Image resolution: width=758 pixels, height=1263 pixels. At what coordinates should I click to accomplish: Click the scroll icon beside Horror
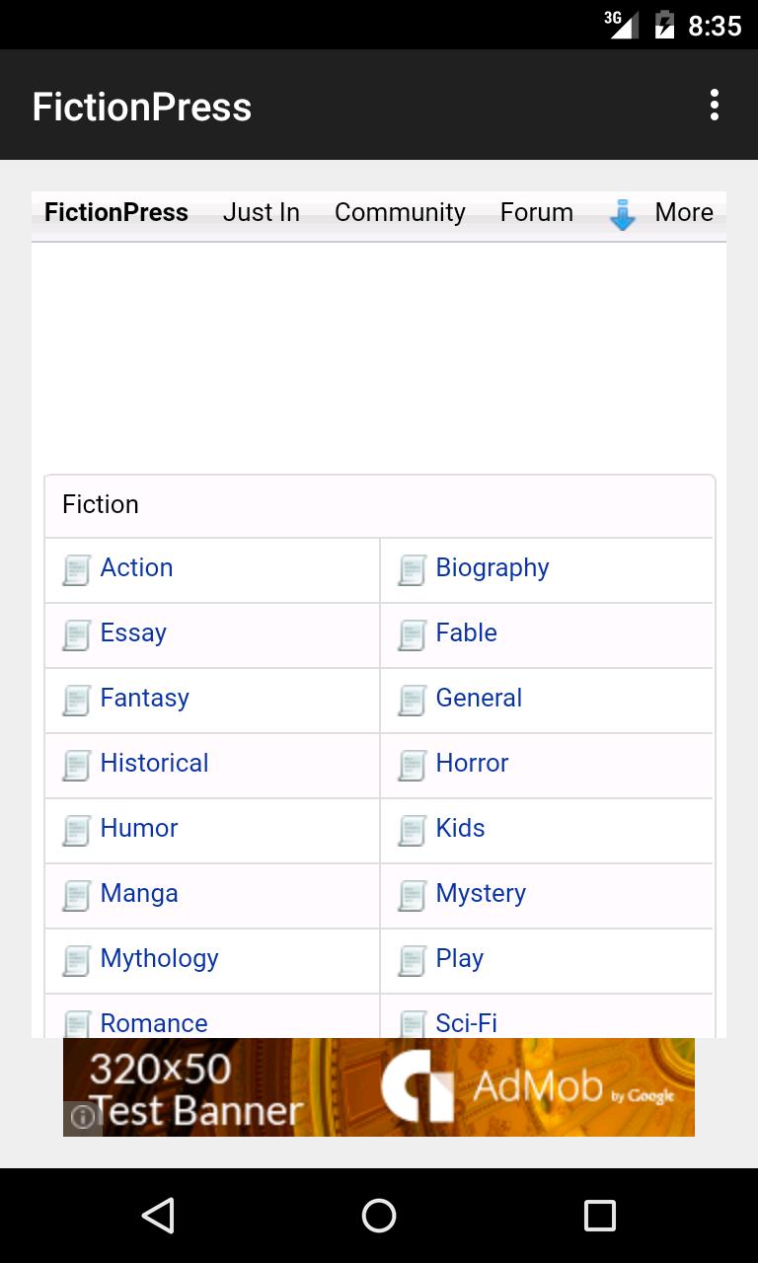[x=412, y=765]
